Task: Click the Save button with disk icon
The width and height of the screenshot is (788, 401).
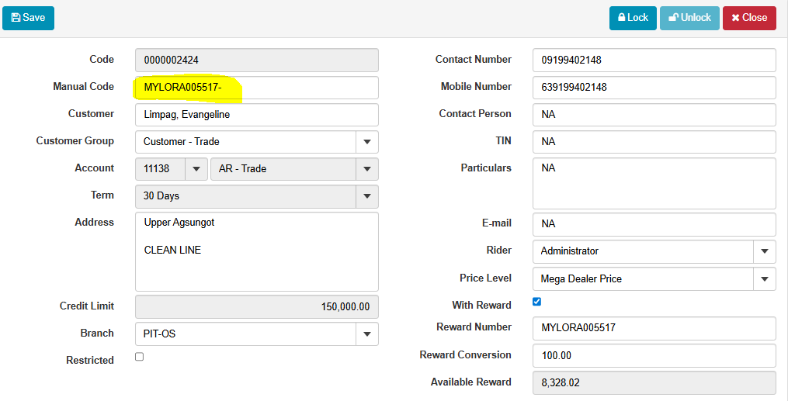Action: (28, 18)
